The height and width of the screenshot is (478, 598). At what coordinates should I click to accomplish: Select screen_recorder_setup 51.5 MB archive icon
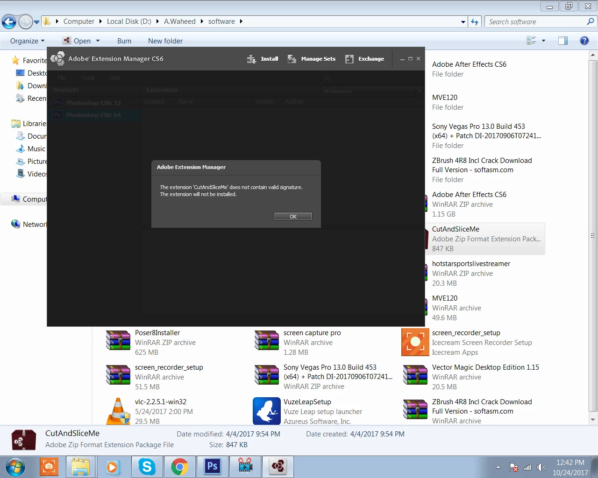point(118,375)
